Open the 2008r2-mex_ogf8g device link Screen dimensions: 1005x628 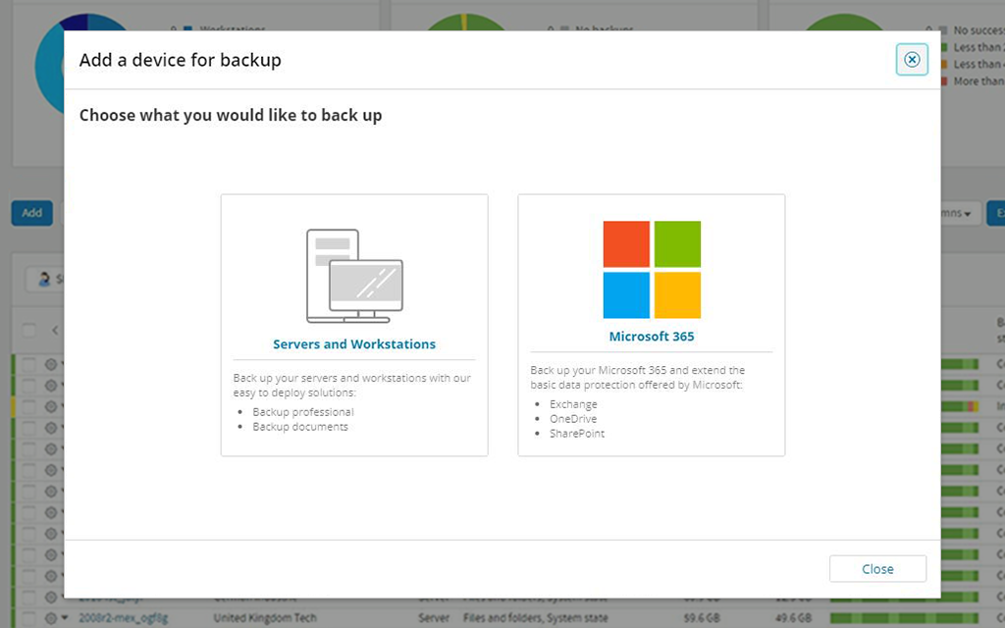pos(123,618)
